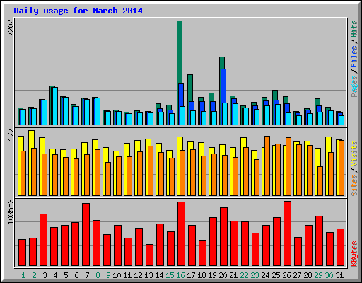Click the yellow visits bar for day 30
This screenshot has height=283, width=362.
click(329, 144)
